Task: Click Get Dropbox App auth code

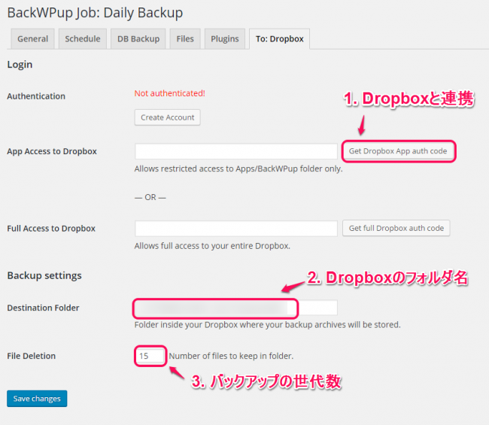Action: click(x=398, y=151)
